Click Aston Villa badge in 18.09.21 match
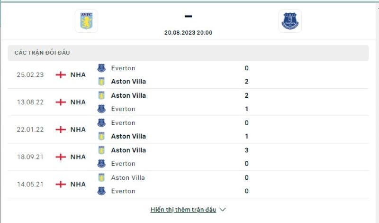The width and height of the screenshot is (379, 223). pyautogui.click(x=101, y=150)
